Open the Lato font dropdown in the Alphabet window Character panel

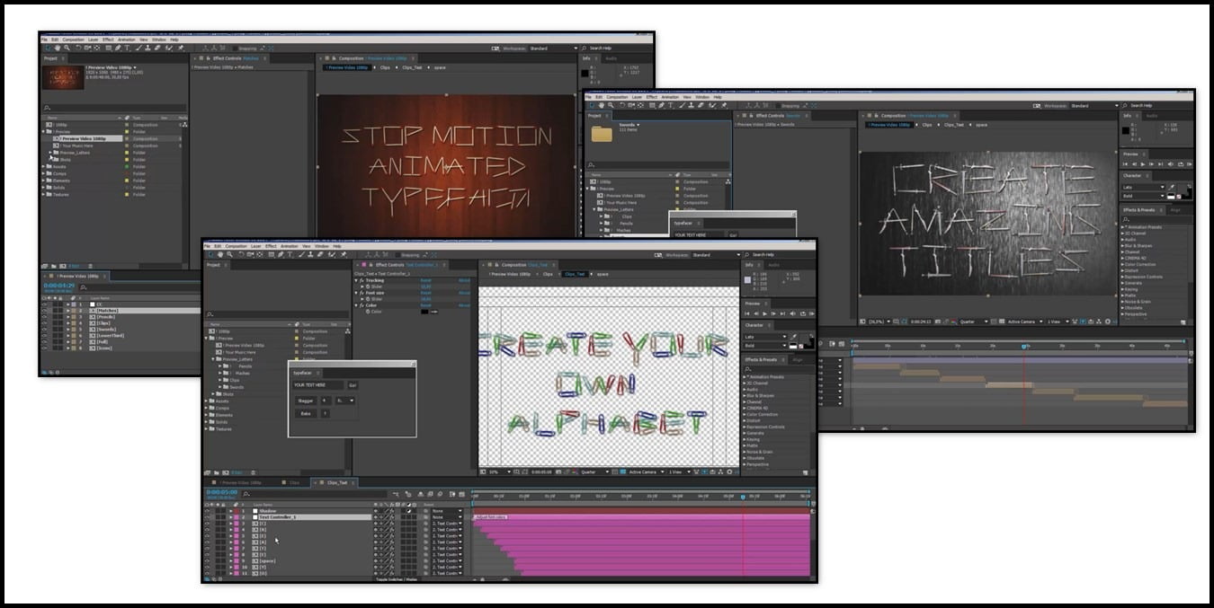[766, 337]
